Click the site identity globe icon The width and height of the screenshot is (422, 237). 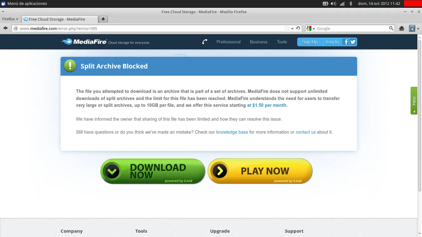pyautogui.click(x=16, y=28)
